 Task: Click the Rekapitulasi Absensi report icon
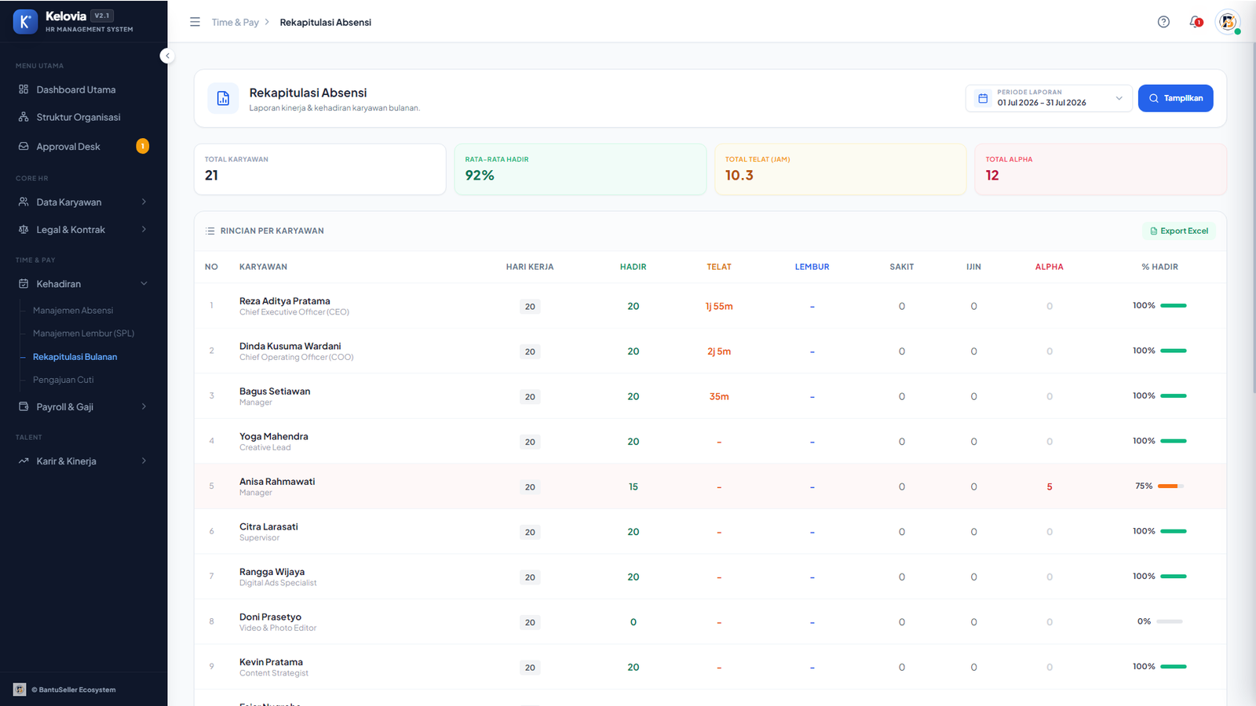tap(223, 98)
